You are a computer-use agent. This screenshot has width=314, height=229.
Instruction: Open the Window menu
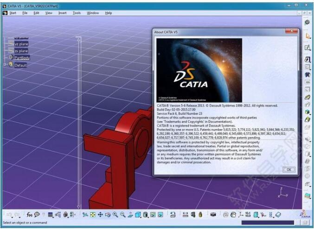(93, 13)
